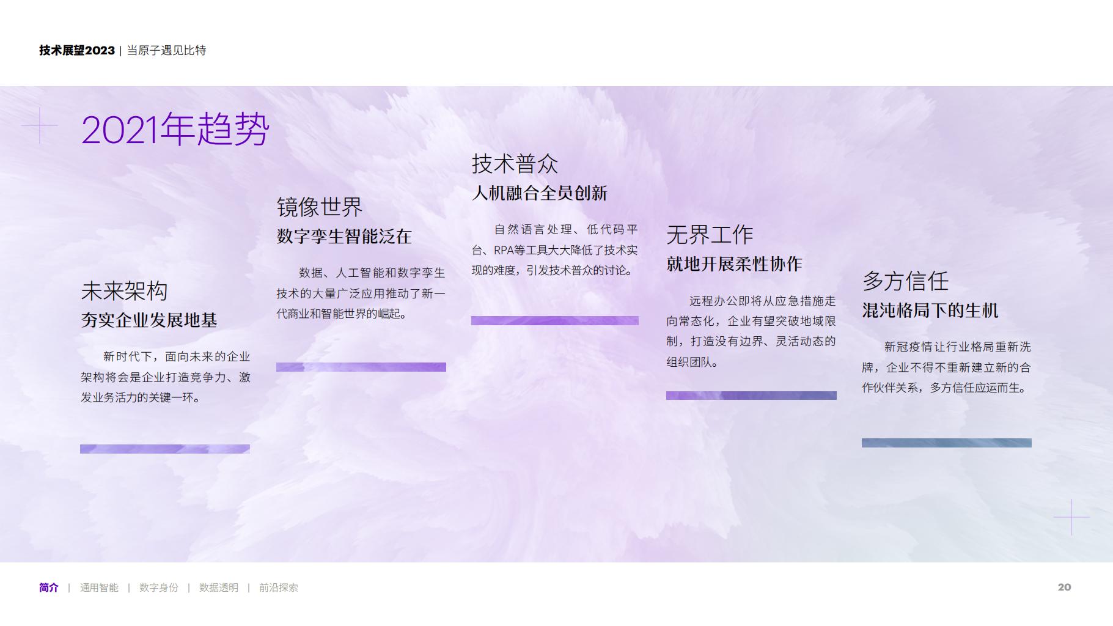Go to the 数字身份 section
1113x626 pixels.
coord(159,587)
